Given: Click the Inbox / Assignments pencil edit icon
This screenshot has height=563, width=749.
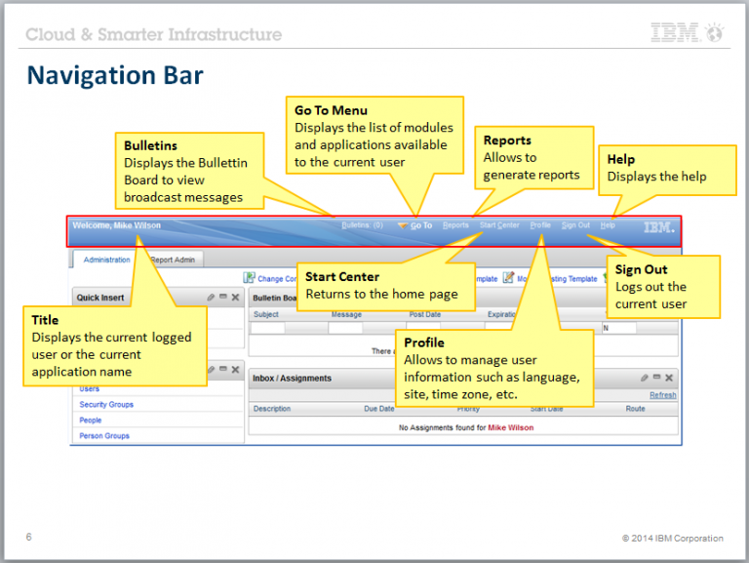Looking at the screenshot, I should pyautogui.click(x=646, y=378).
